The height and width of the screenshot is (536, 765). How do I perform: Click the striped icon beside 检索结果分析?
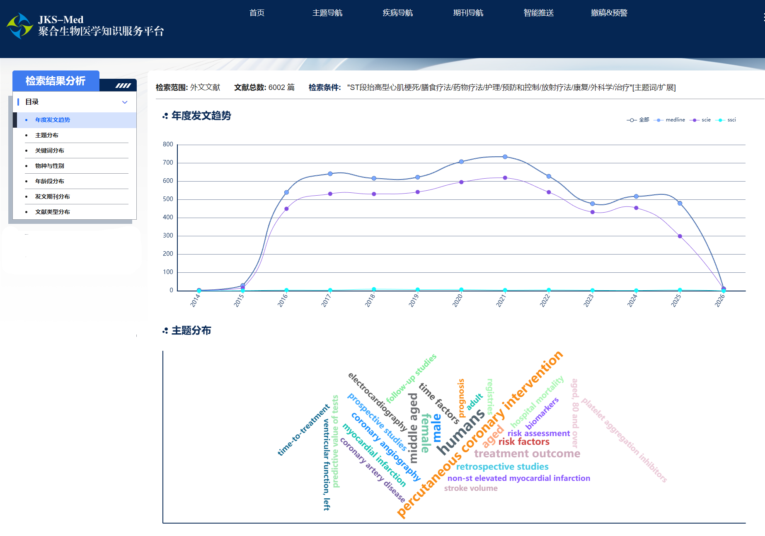123,85
